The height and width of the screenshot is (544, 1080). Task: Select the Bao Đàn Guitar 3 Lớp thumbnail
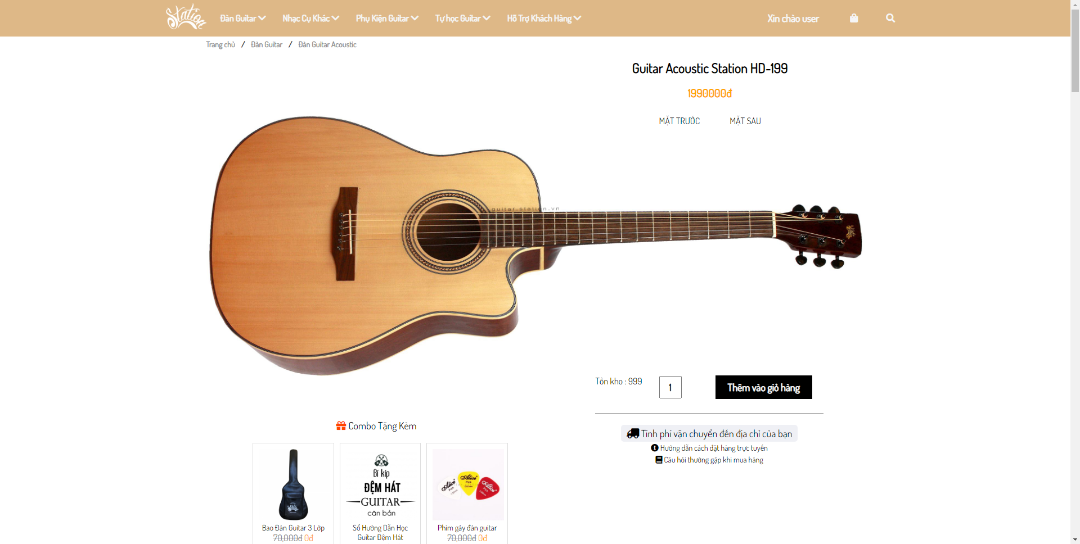pyautogui.click(x=292, y=484)
